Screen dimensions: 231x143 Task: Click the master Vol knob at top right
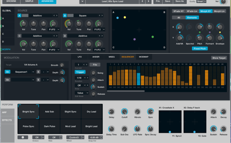coord(223,2)
